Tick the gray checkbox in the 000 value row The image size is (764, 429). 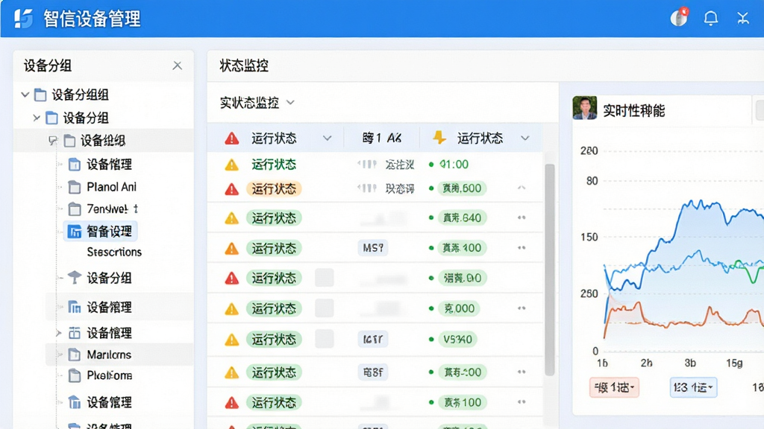(x=324, y=308)
